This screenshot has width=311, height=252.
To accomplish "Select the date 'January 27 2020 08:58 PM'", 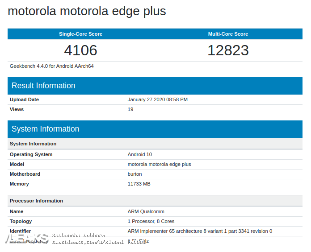I will click(157, 99).
